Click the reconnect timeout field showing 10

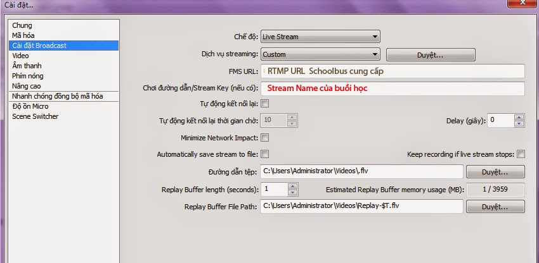[x=275, y=120]
